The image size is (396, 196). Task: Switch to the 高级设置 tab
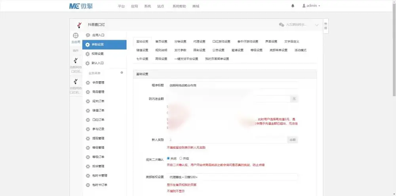tap(161, 59)
